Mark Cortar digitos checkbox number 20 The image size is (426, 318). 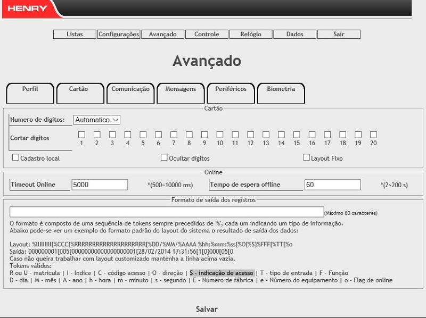[x=373, y=135]
